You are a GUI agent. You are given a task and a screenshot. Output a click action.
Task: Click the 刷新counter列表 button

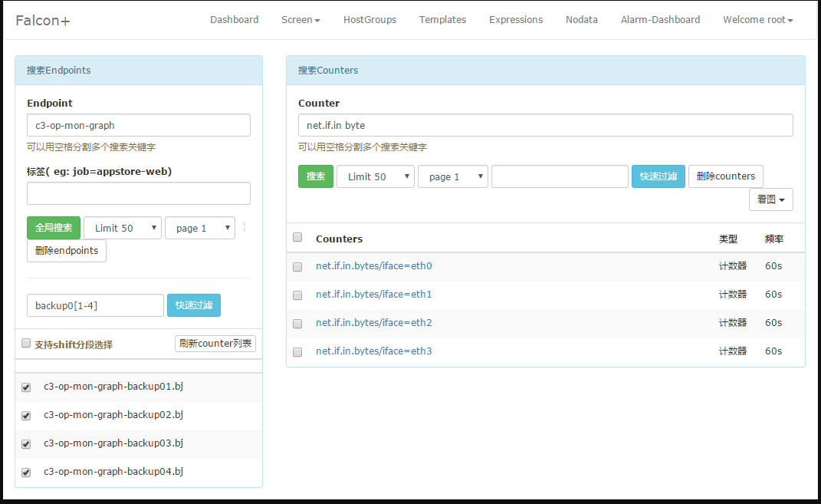[215, 344]
